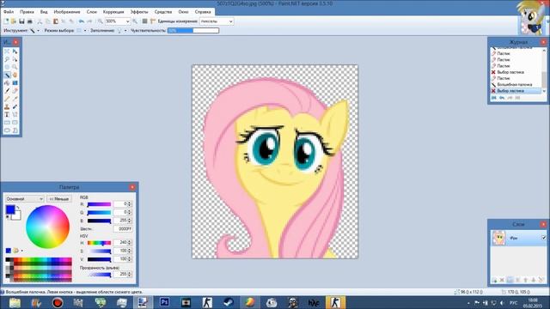Open the palette menu arrow below color wheel
Screen dimensions: 550x309
pyautogui.click(x=22, y=251)
